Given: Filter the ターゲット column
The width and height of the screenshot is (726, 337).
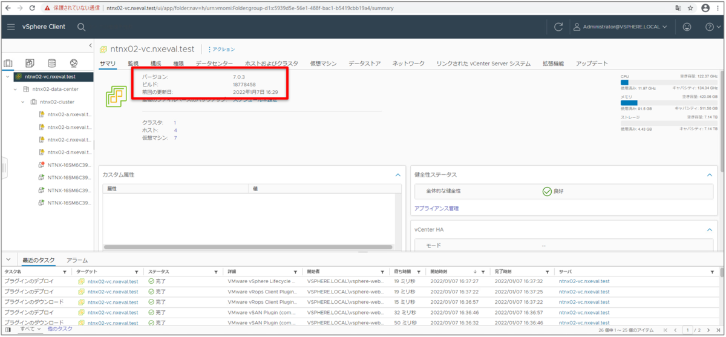Looking at the screenshot, I should pos(137,272).
